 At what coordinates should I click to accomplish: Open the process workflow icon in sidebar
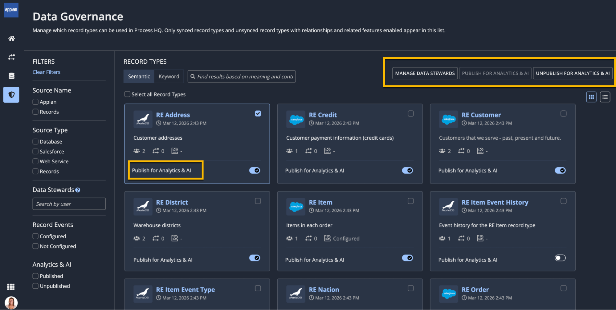[11, 57]
